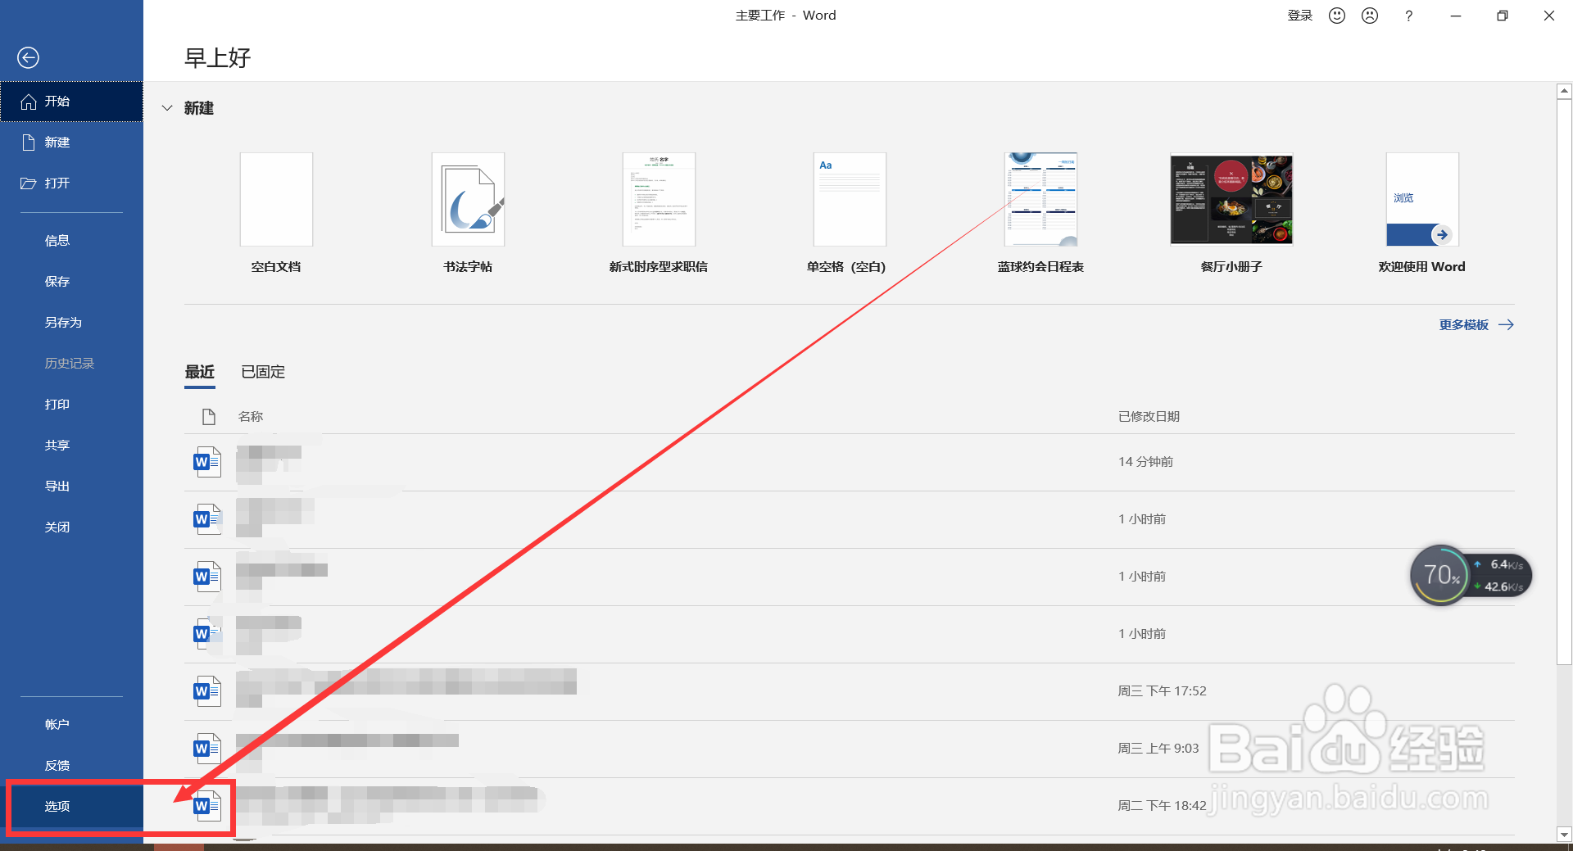Open 选项 settings
The width and height of the screenshot is (1573, 851).
[71, 807]
